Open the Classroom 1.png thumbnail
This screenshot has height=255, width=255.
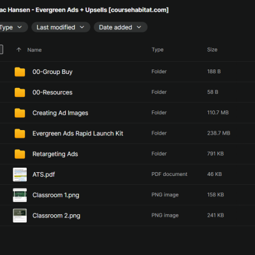[20, 195]
